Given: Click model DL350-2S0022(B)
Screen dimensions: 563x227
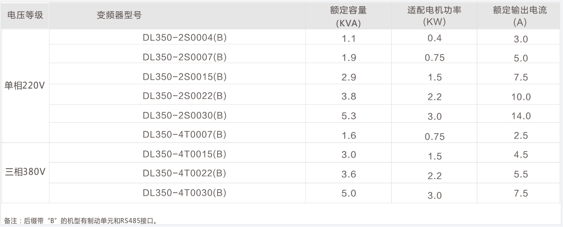Looking at the screenshot, I should (x=184, y=96).
